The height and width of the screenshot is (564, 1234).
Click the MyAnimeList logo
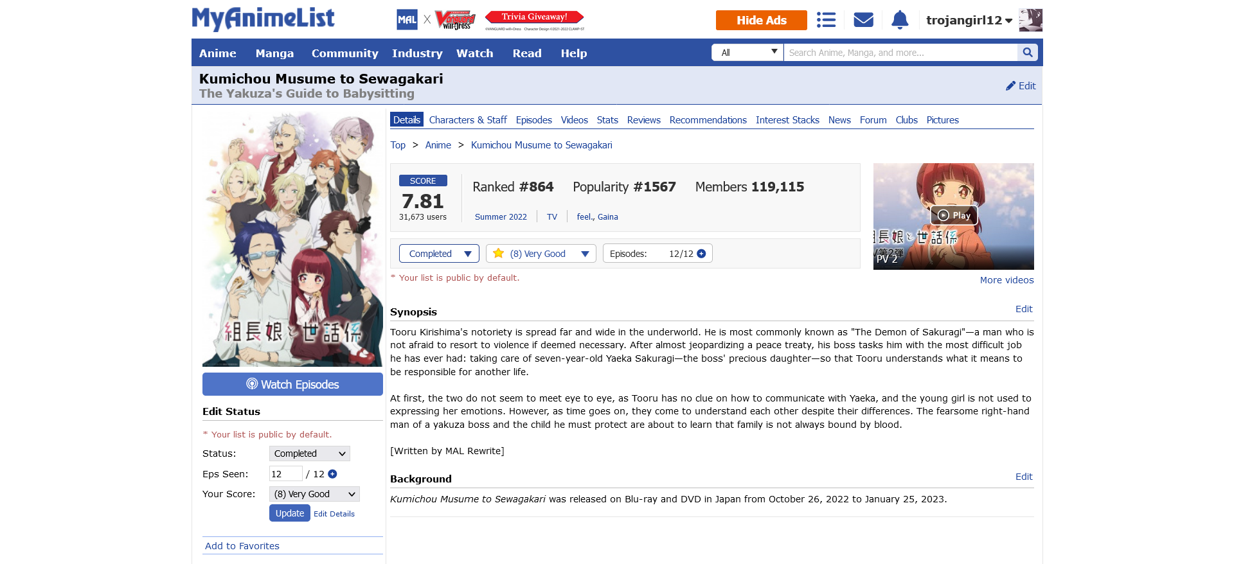tap(263, 19)
